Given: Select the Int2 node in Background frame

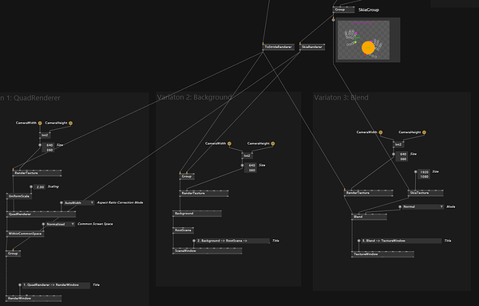Looking at the screenshot, I should pos(247,155).
